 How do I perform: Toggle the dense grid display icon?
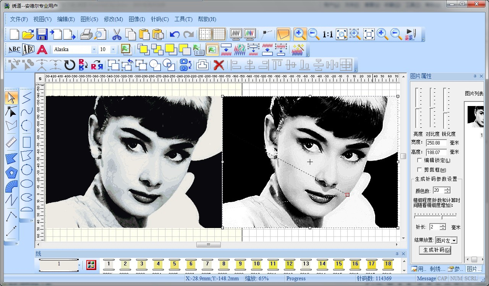[x=219, y=34]
